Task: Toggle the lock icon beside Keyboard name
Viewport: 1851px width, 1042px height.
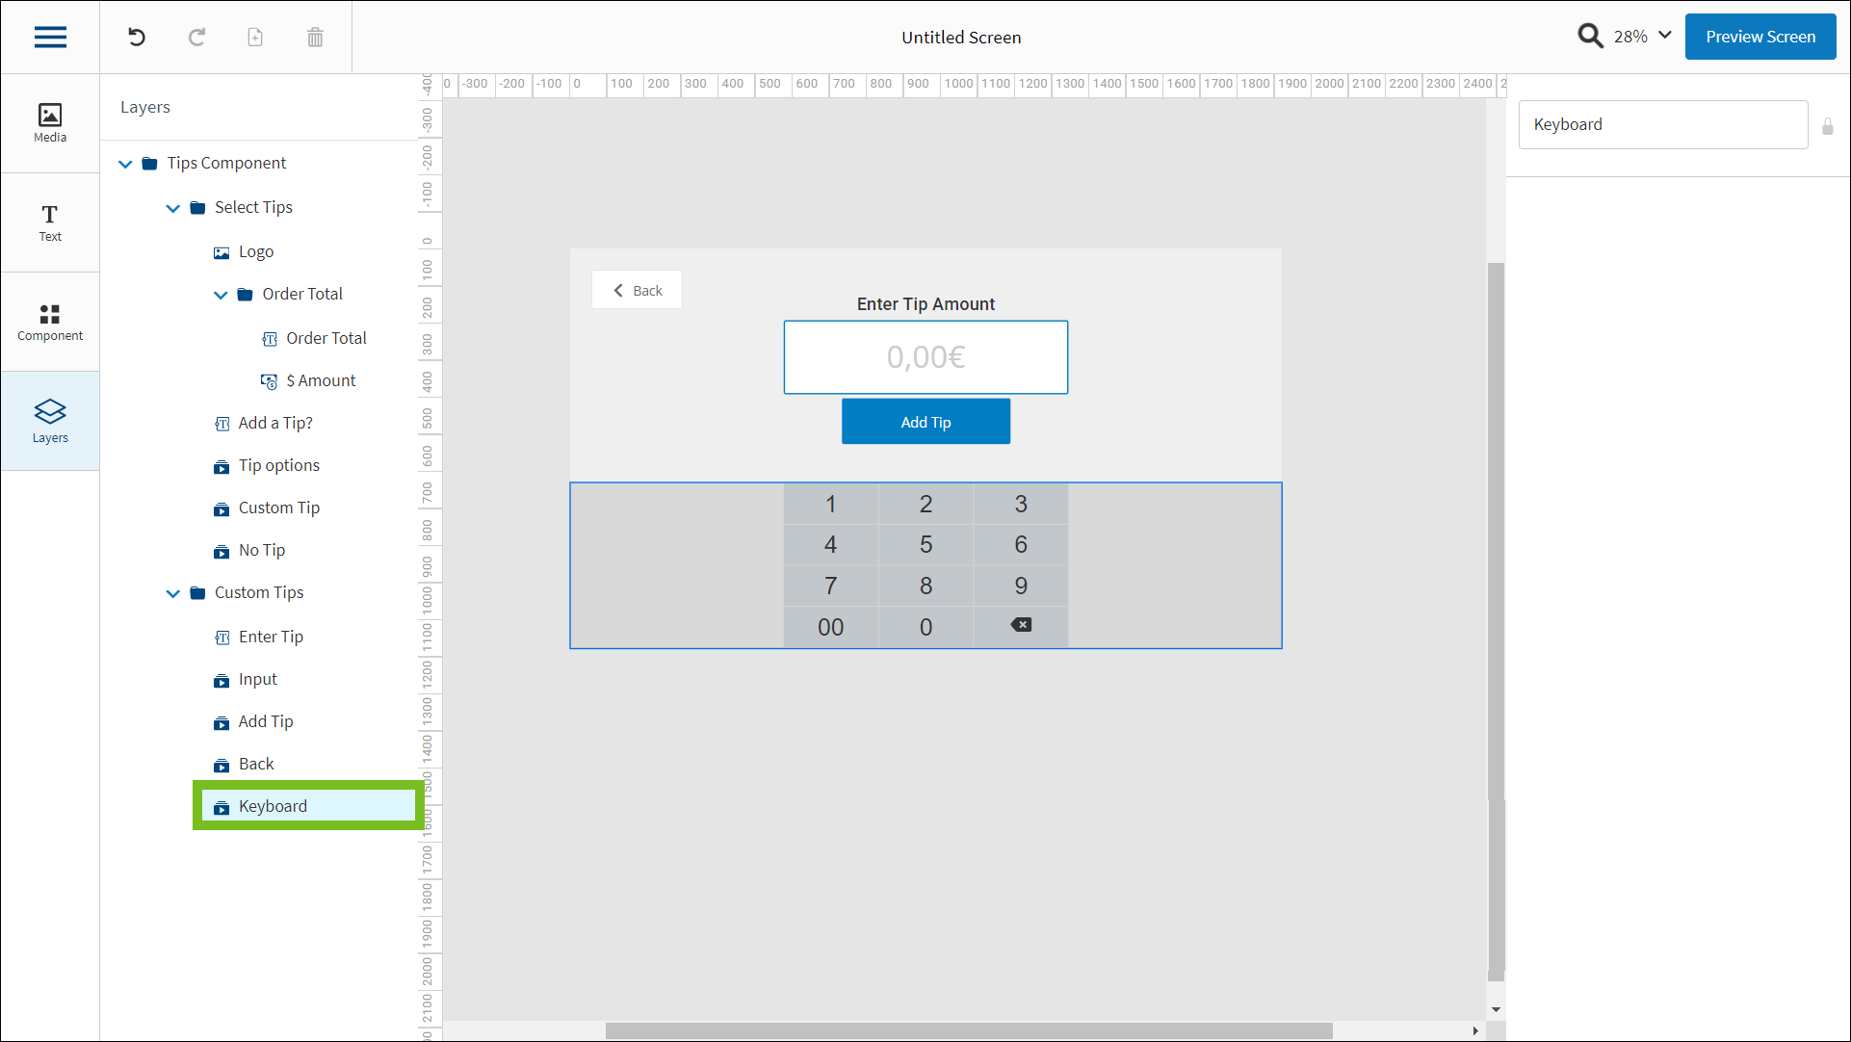Action: click(1827, 126)
